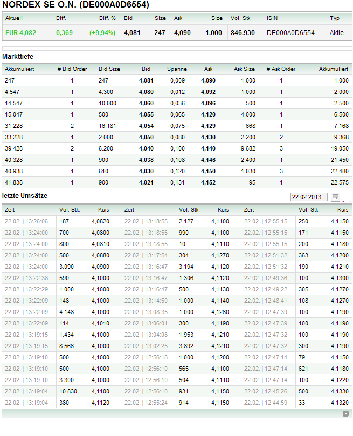This screenshot has width=353, height=436.
Task: Click the green +9,94% change value
Action: [x=102, y=33]
